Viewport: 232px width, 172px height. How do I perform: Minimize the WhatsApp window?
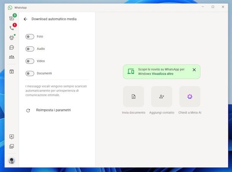[x=203, y=7]
